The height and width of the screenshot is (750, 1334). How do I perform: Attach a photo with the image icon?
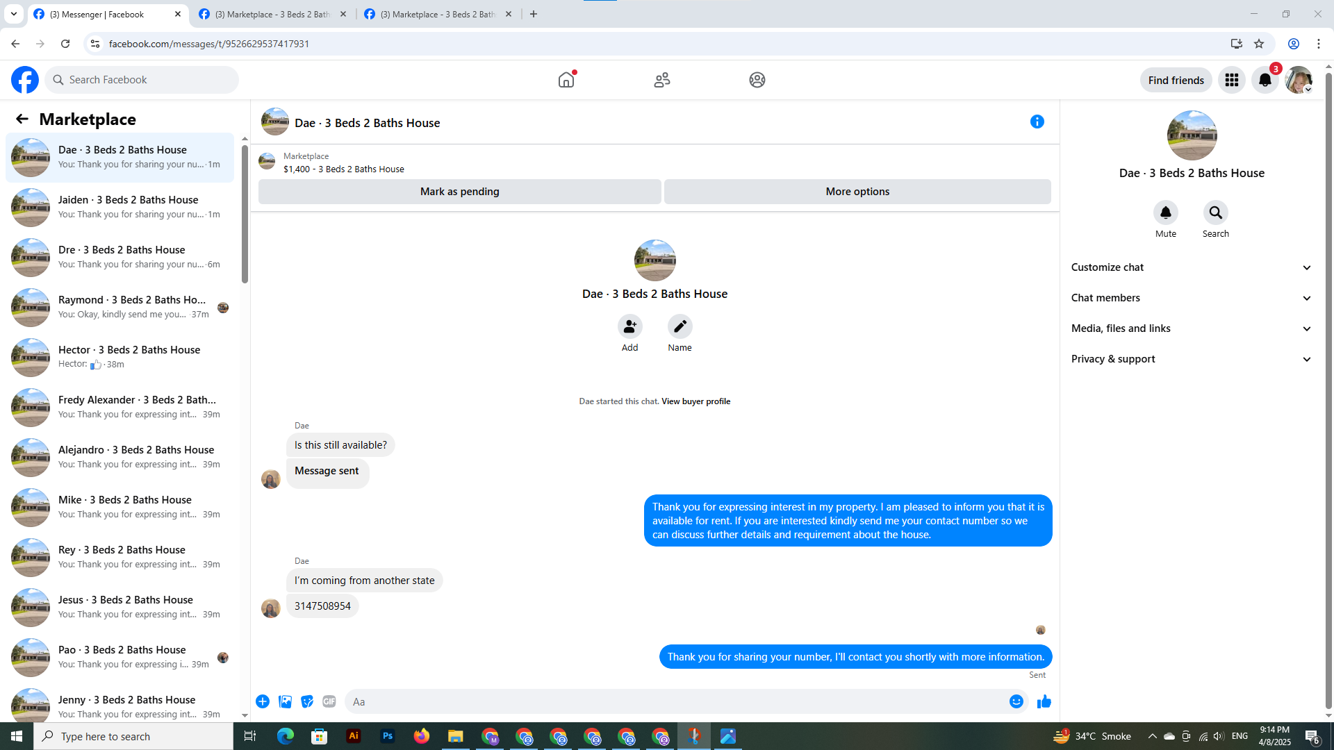click(x=285, y=702)
